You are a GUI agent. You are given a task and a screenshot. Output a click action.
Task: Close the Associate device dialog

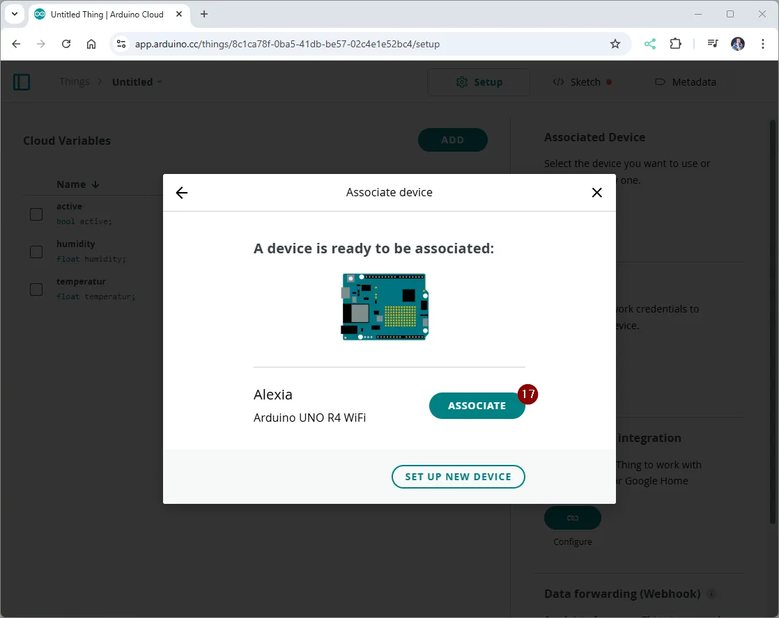point(596,193)
